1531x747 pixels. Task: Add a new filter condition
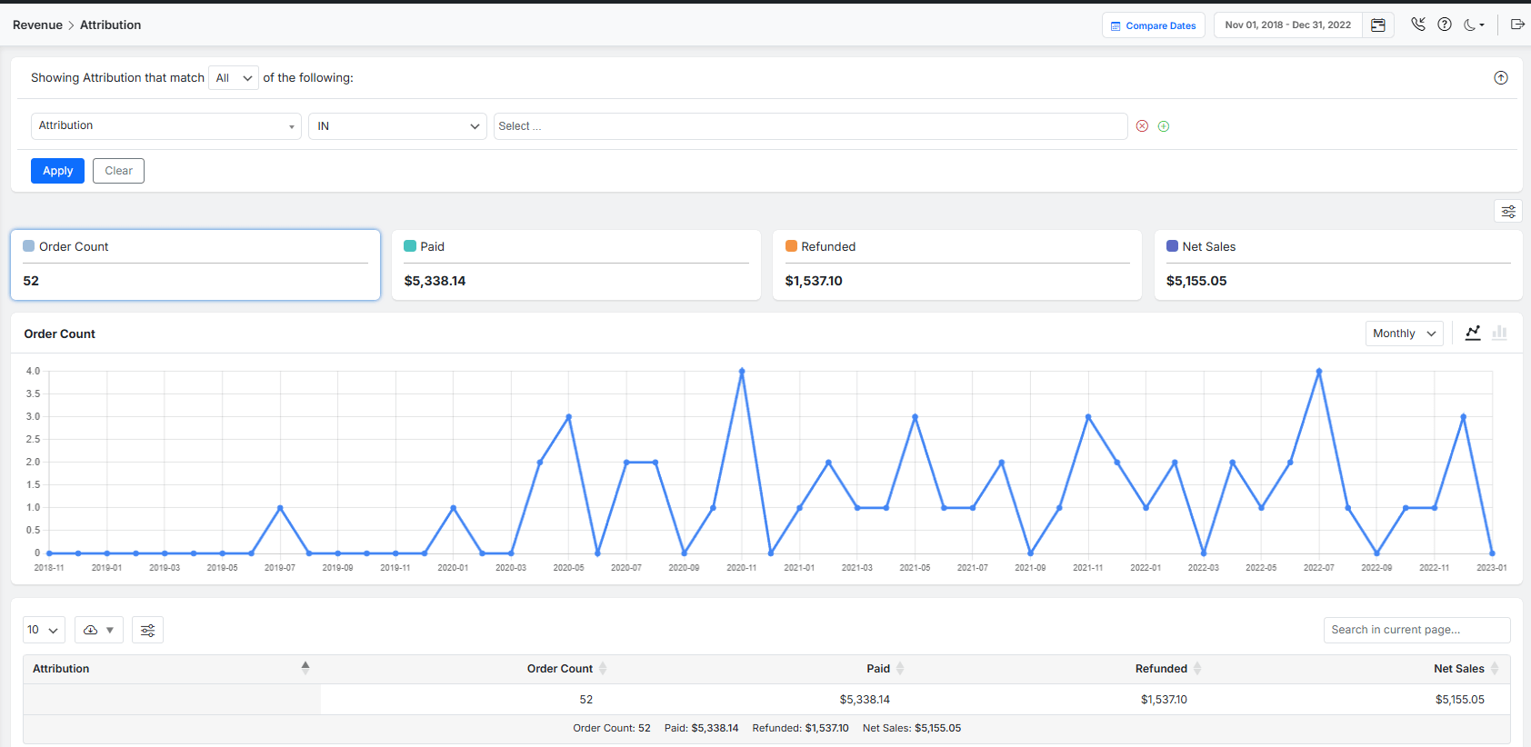1163,126
